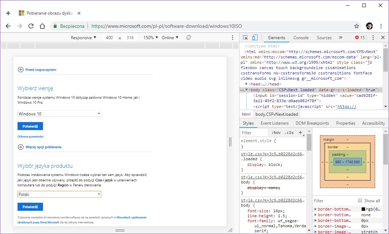Click the styles Filter field
This screenshot has width=389, height=234.
tap(254, 133)
